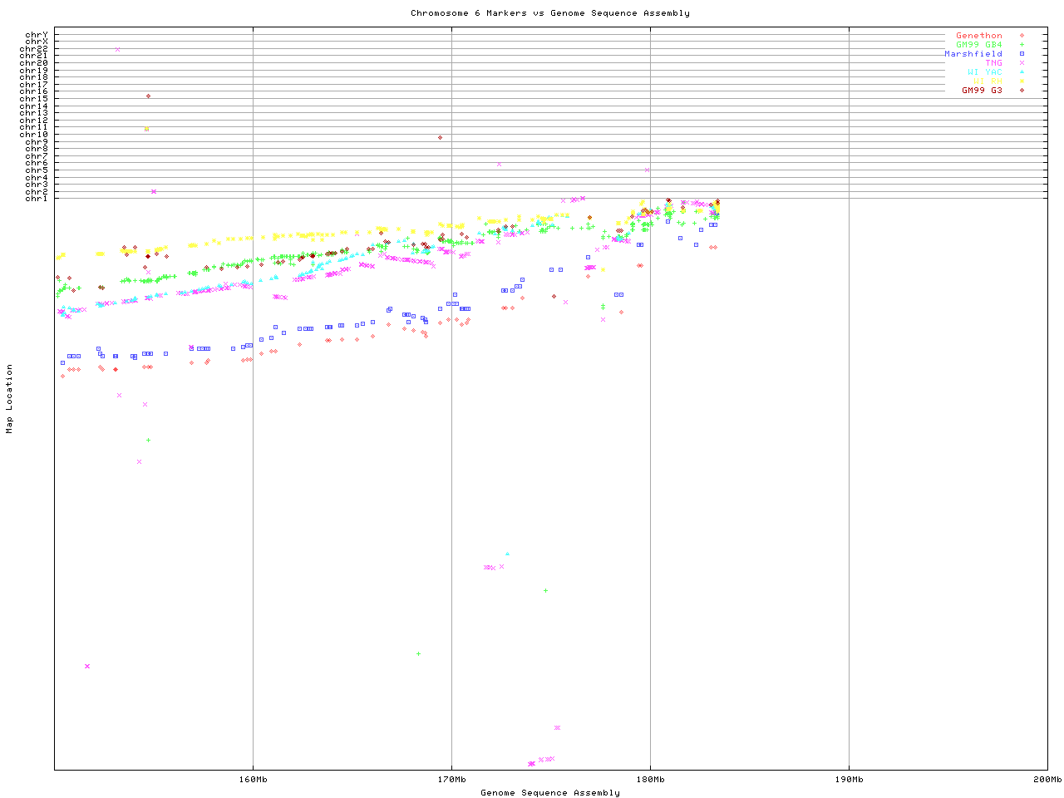Select the Marshfield legend label

point(973,54)
